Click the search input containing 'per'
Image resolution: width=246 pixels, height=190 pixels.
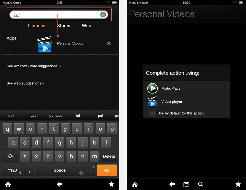coord(59,15)
